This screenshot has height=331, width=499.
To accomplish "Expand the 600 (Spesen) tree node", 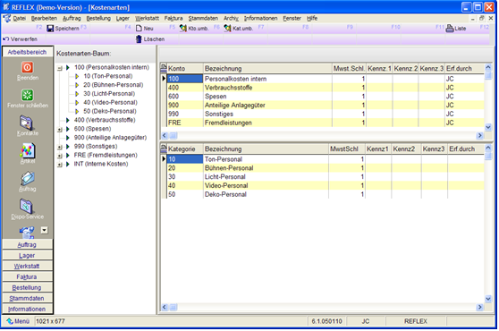I will (60, 129).
